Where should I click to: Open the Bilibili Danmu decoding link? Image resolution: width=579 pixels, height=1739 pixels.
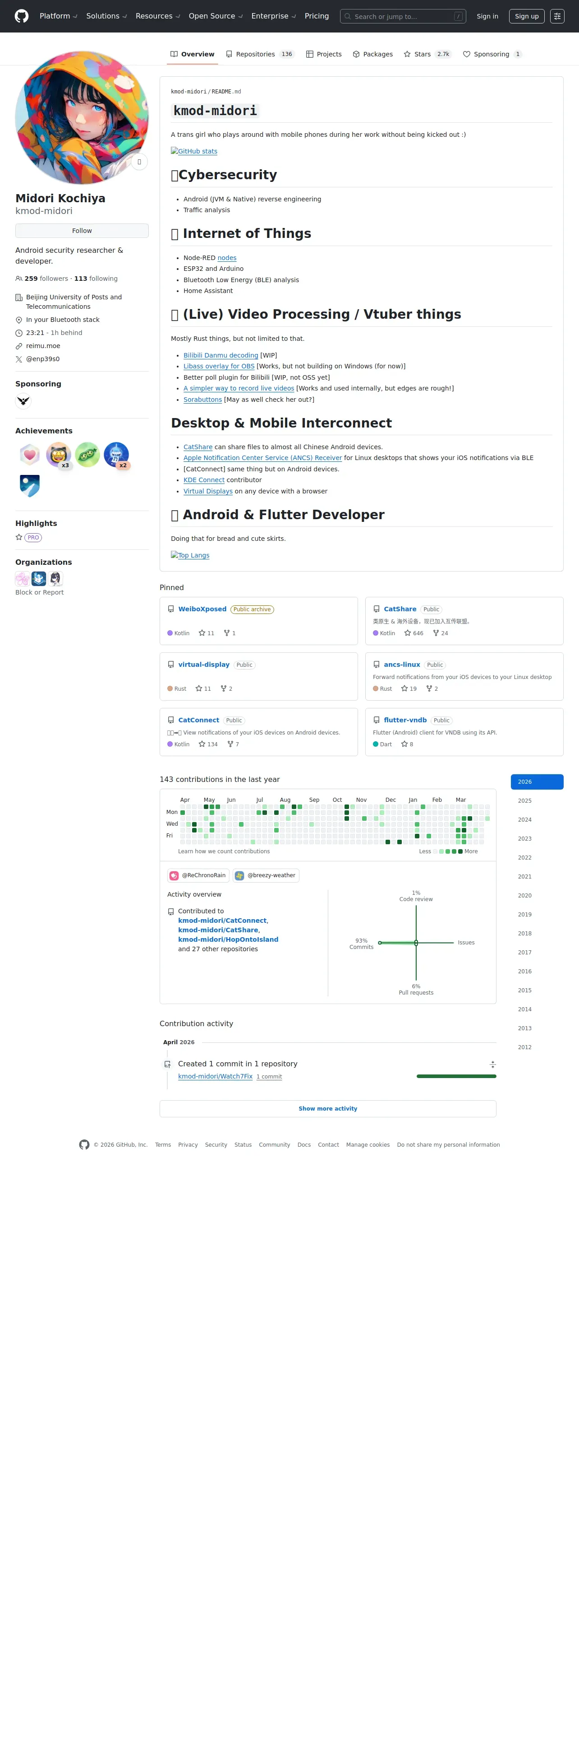[221, 356]
